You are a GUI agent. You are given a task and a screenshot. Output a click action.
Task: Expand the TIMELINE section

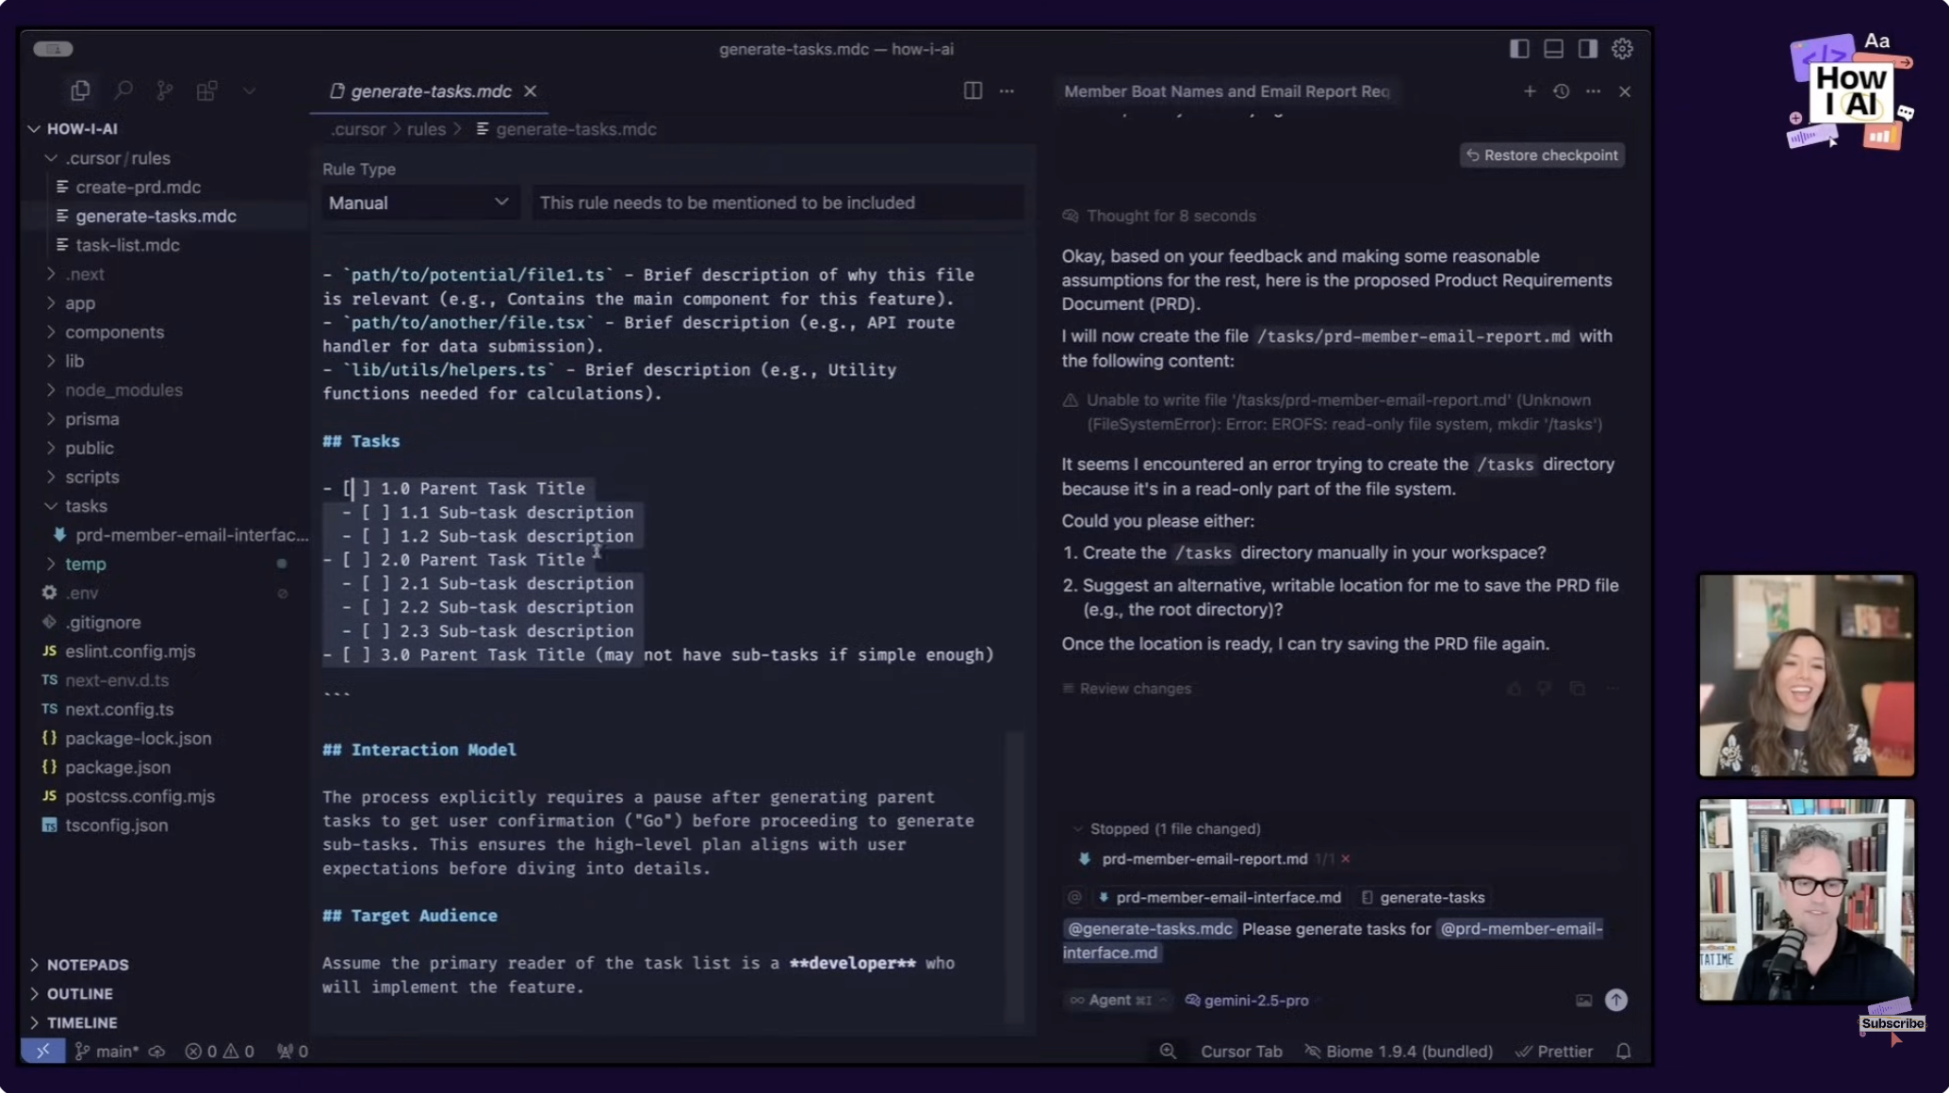(82, 1022)
